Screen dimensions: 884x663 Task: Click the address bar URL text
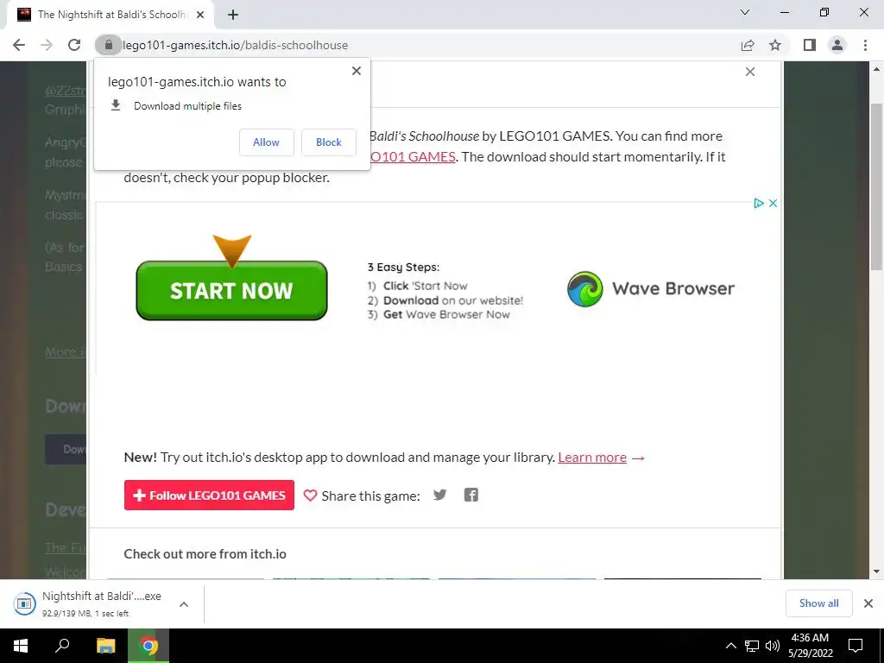pyautogui.click(x=235, y=45)
